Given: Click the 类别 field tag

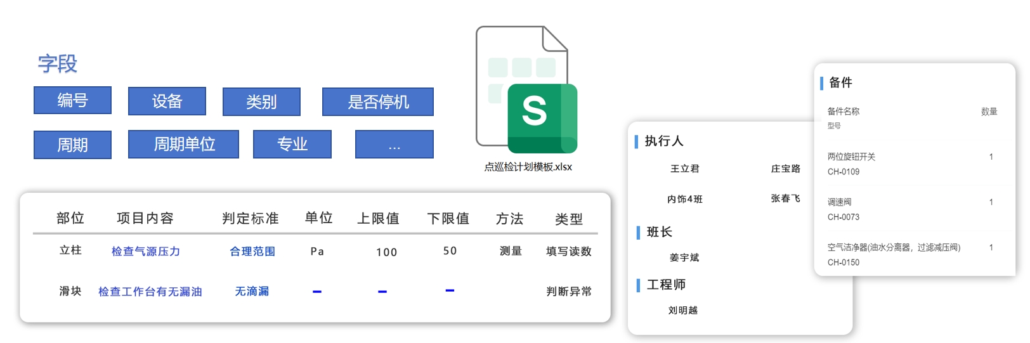Looking at the screenshot, I should click(x=261, y=102).
